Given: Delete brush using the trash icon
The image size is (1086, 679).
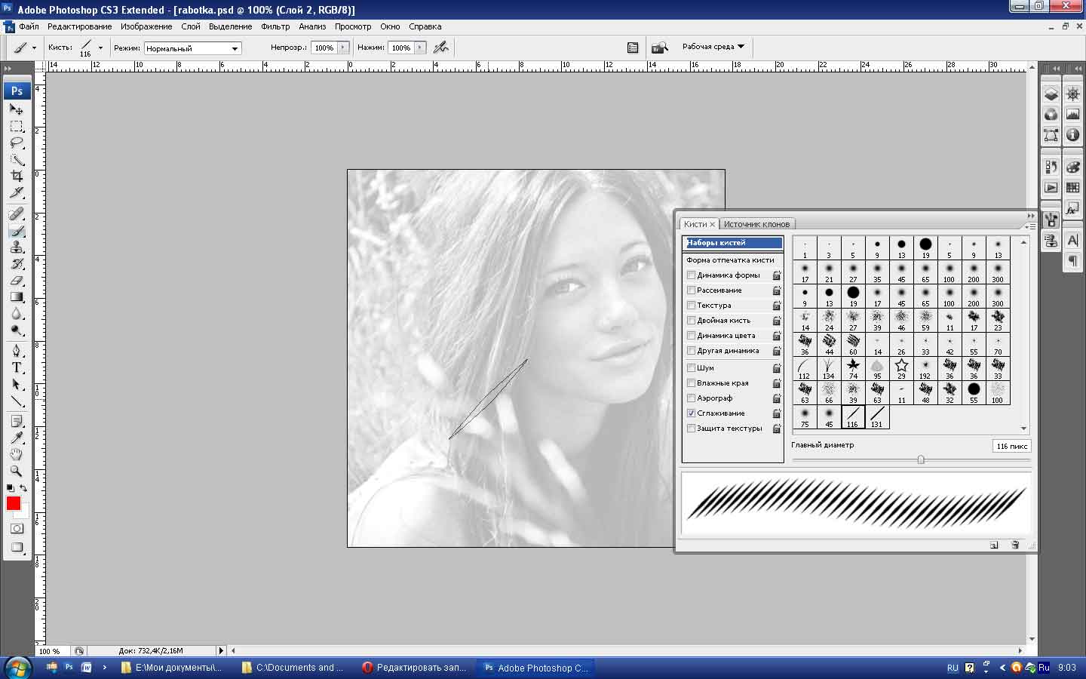Looking at the screenshot, I should (1015, 545).
